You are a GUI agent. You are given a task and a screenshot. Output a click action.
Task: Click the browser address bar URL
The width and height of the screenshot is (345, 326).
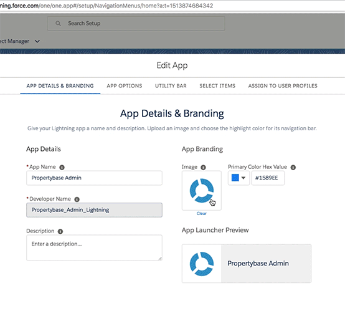pyautogui.click(x=106, y=6)
